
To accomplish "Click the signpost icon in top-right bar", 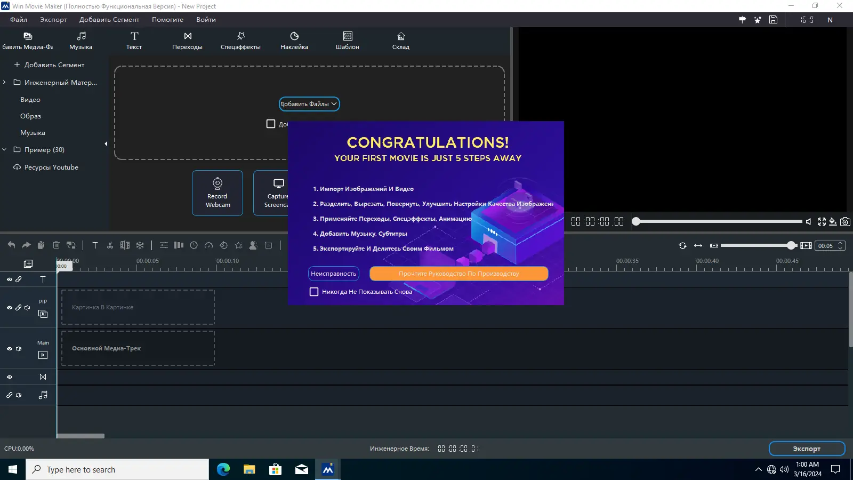I will (742, 20).
